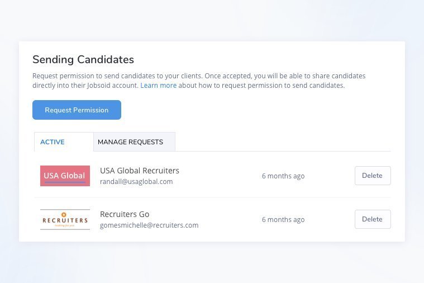Delete the USA Global Recruiters entry
The height and width of the screenshot is (283, 424).
372,176
